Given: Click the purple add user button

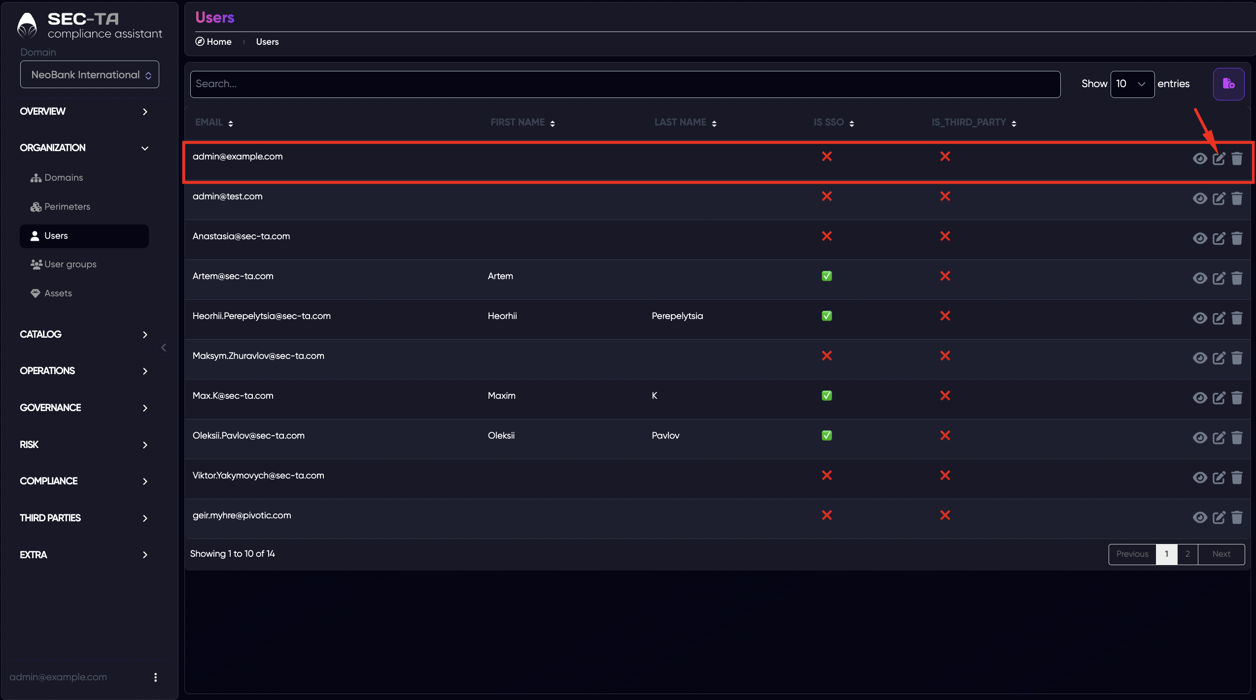Looking at the screenshot, I should pos(1228,84).
